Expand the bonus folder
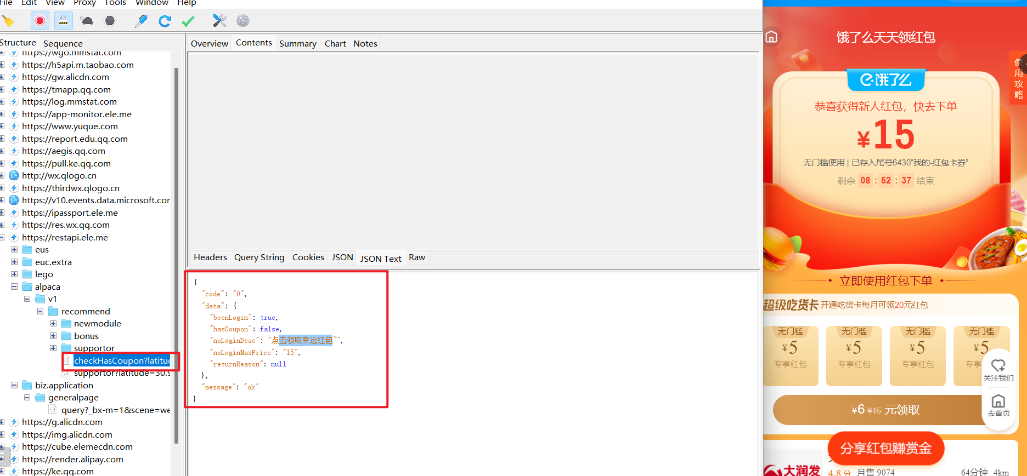 coord(53,336)
